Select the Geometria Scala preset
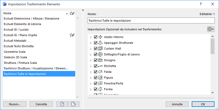 coord(15,52)
